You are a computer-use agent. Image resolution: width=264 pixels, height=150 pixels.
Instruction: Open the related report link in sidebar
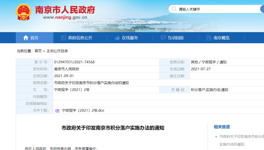tap(241, 136)
